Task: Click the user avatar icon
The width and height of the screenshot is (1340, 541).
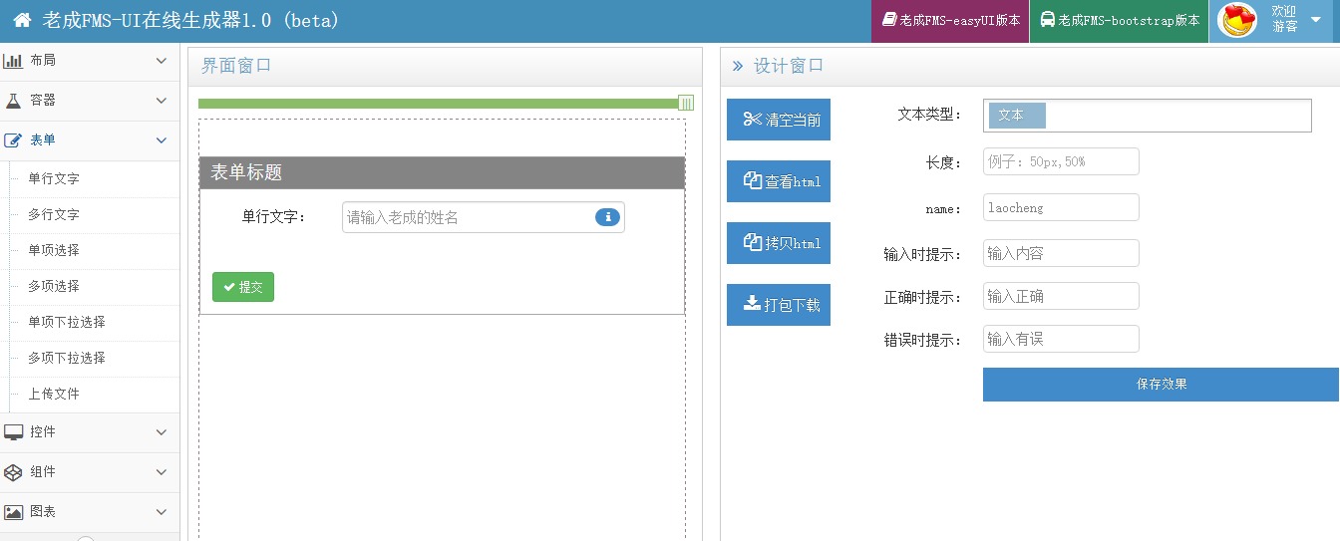Action: (x=1237, y=20)
